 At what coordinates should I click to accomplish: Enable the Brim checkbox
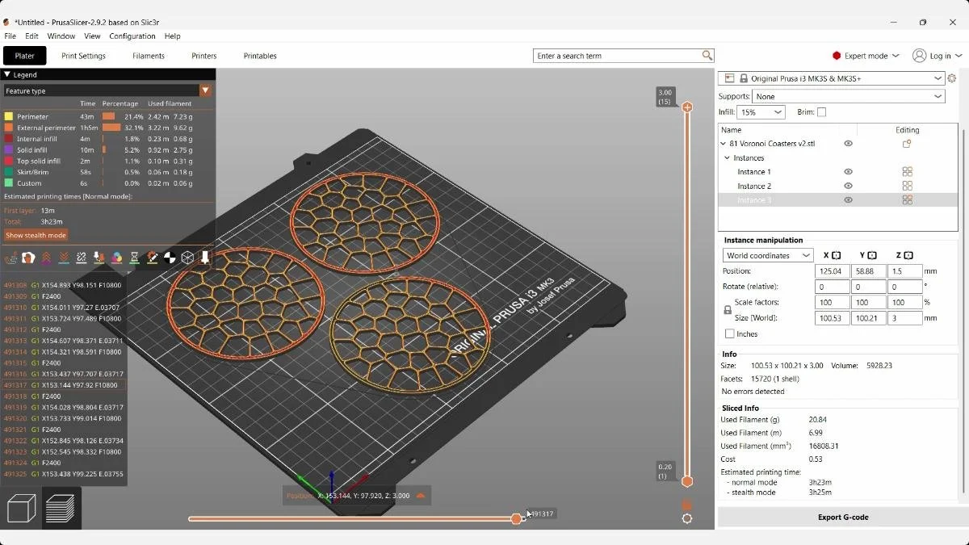tap(821, 112)
